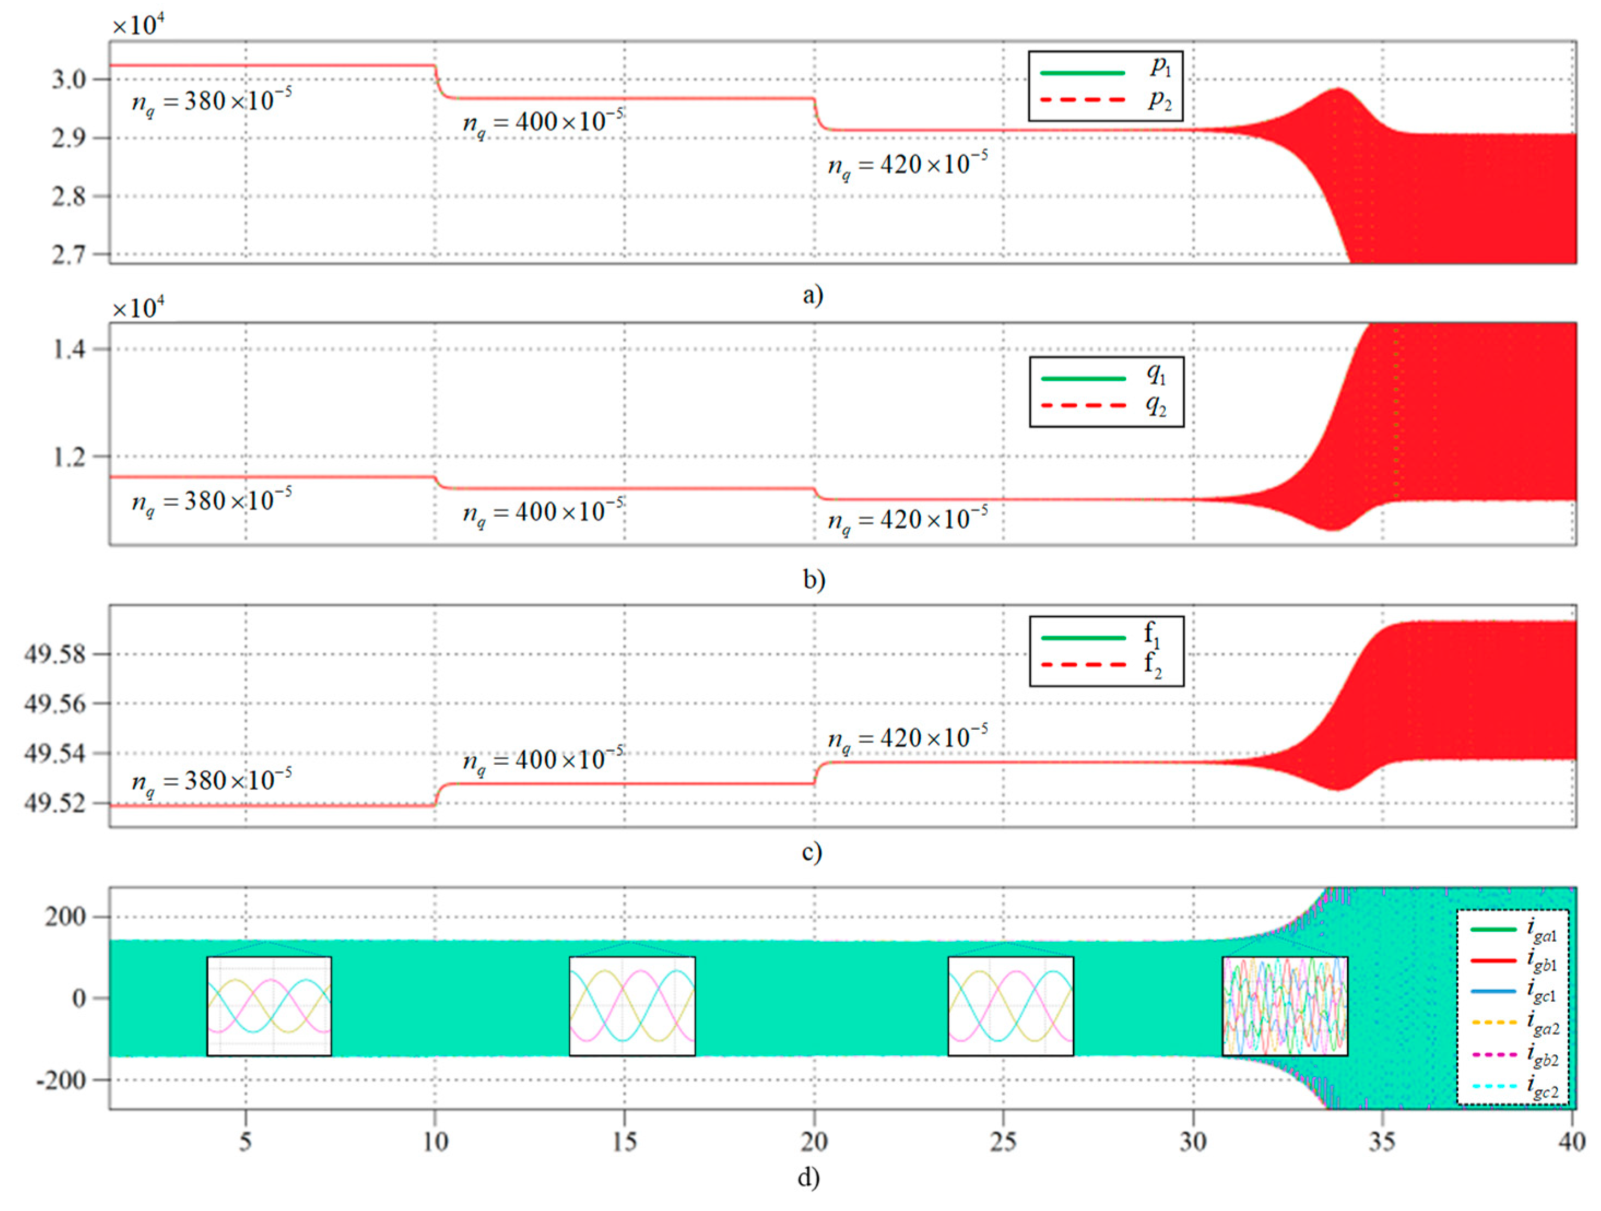Click the igc1 blue legend entry
Image resolution: width=1601 pixels, height=1211 pixels.
click(x=1494, y=991)
